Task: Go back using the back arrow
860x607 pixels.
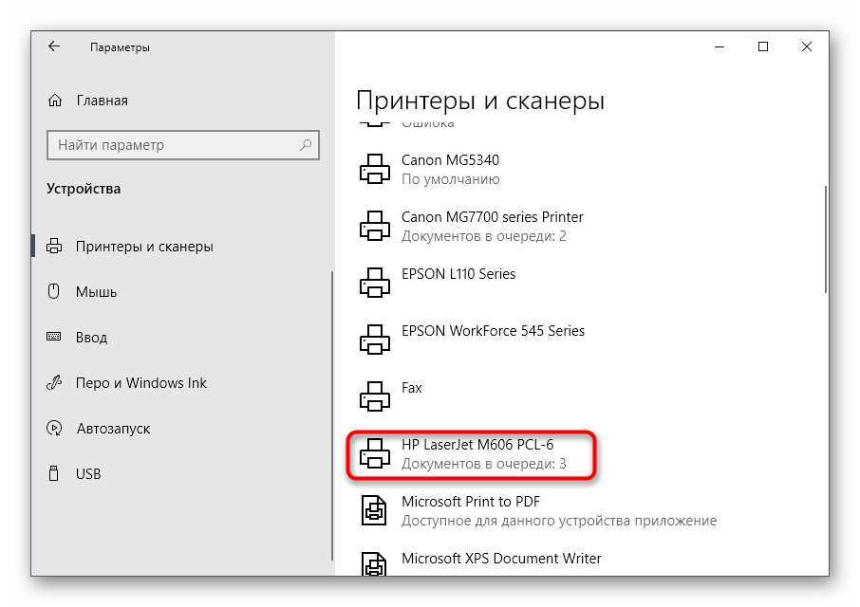Action: point(54,46)
